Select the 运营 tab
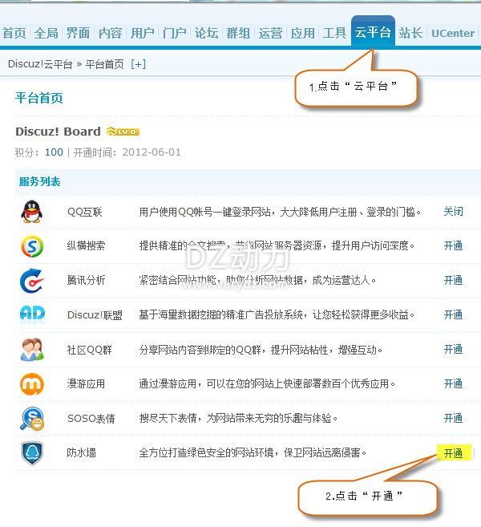This screenshot has width=481, height=527. click(x=270, y=33)
